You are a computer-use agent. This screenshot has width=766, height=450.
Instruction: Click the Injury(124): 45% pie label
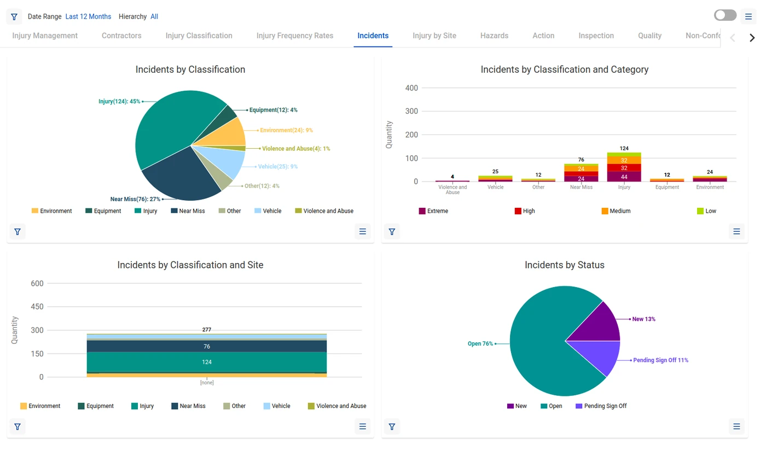click(x=119, y=102)
